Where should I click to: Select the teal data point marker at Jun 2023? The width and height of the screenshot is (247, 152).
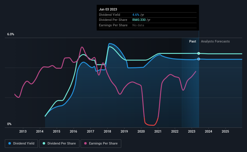(x=199, y=54)
